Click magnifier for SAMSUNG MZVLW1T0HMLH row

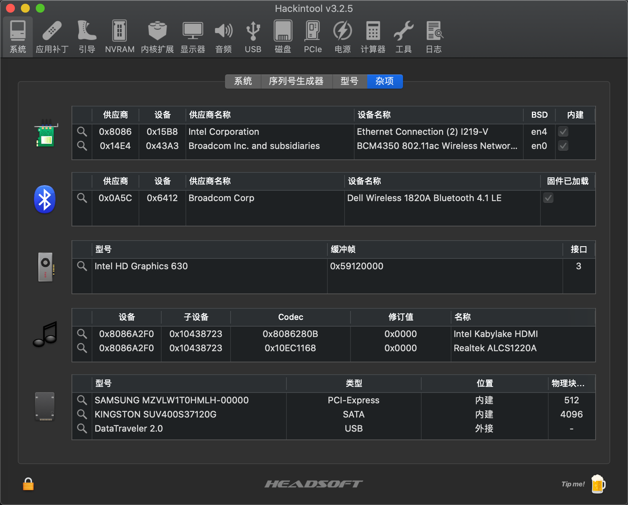coord(82,400)
